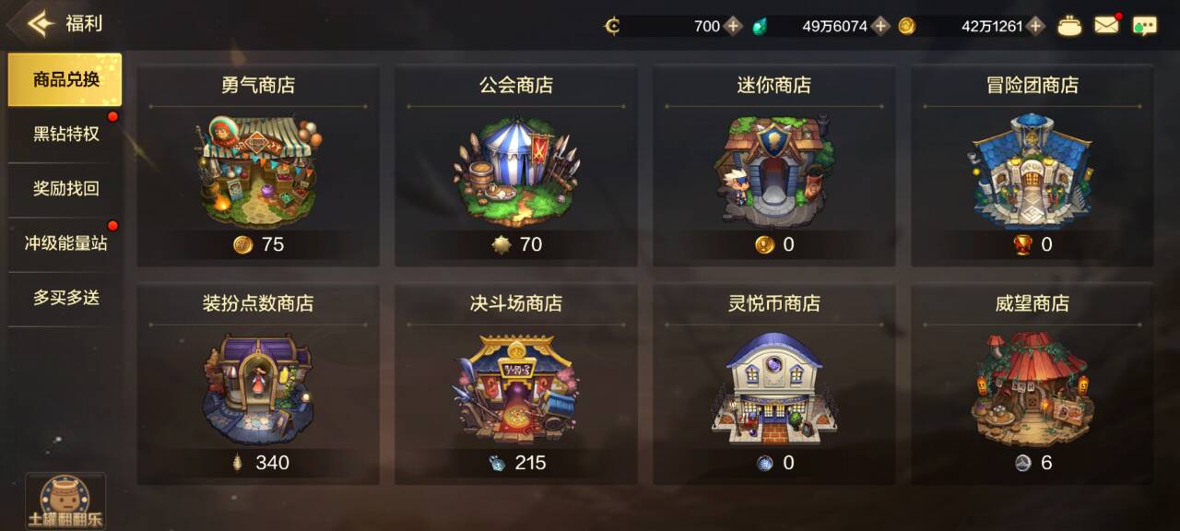Open the 土罐翻翻乐 event icon

65,501
